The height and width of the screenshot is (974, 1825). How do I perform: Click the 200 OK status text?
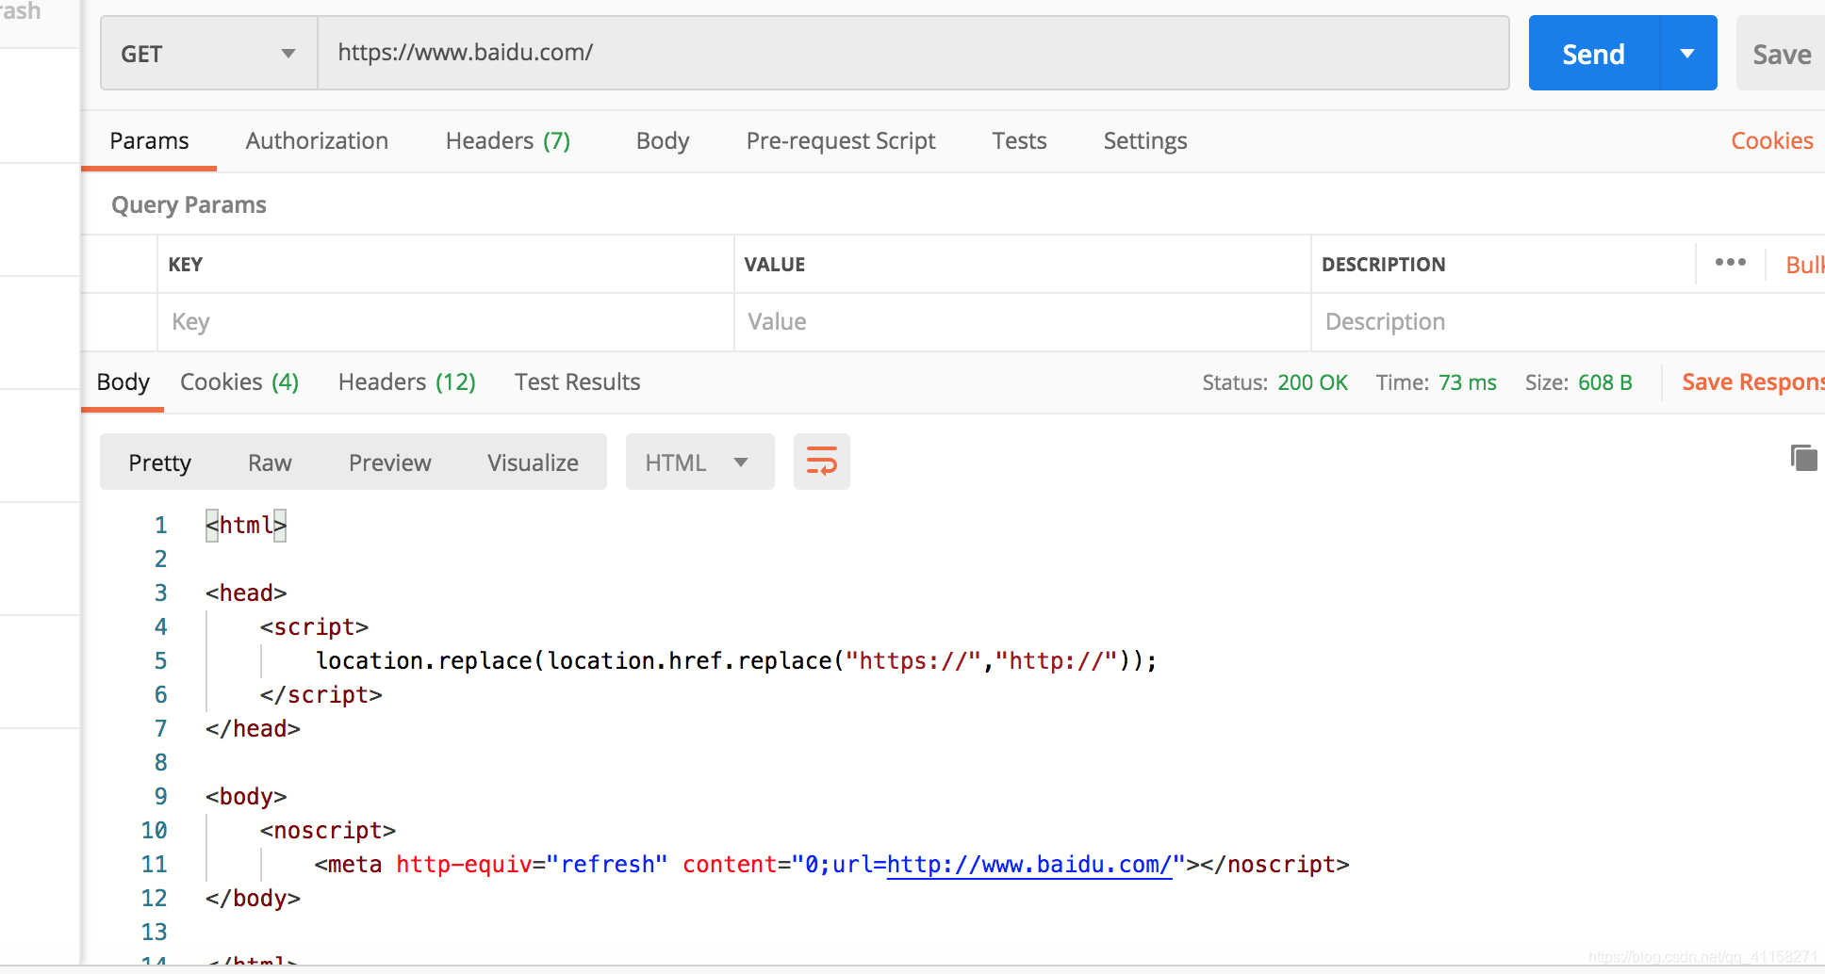(x=1312, y=382)
